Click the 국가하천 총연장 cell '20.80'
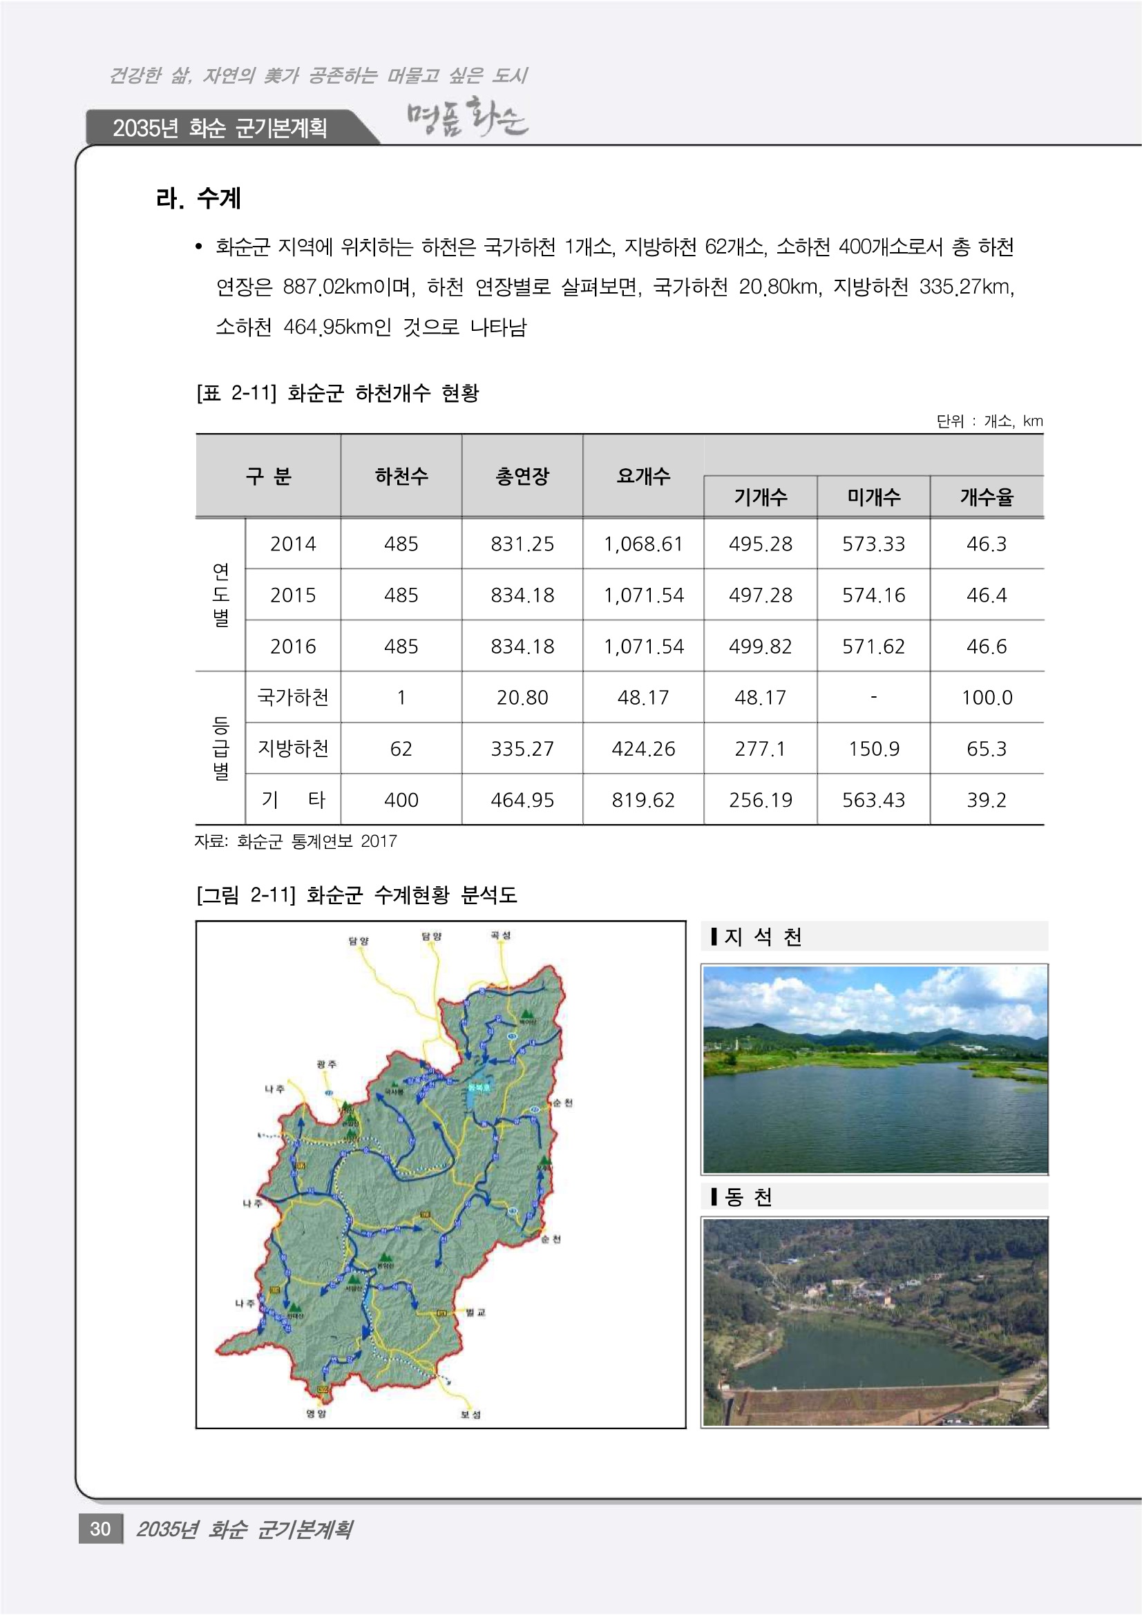1142x1615 pixels. pyautogui.click(x=522, y=697)
